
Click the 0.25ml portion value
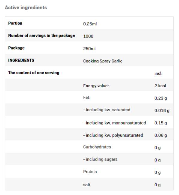point(90,24)
